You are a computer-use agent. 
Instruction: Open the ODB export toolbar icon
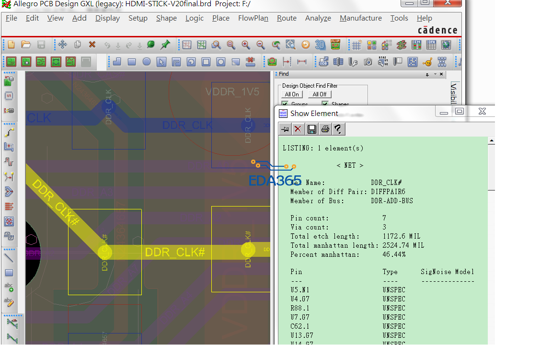tap(323, 62)
